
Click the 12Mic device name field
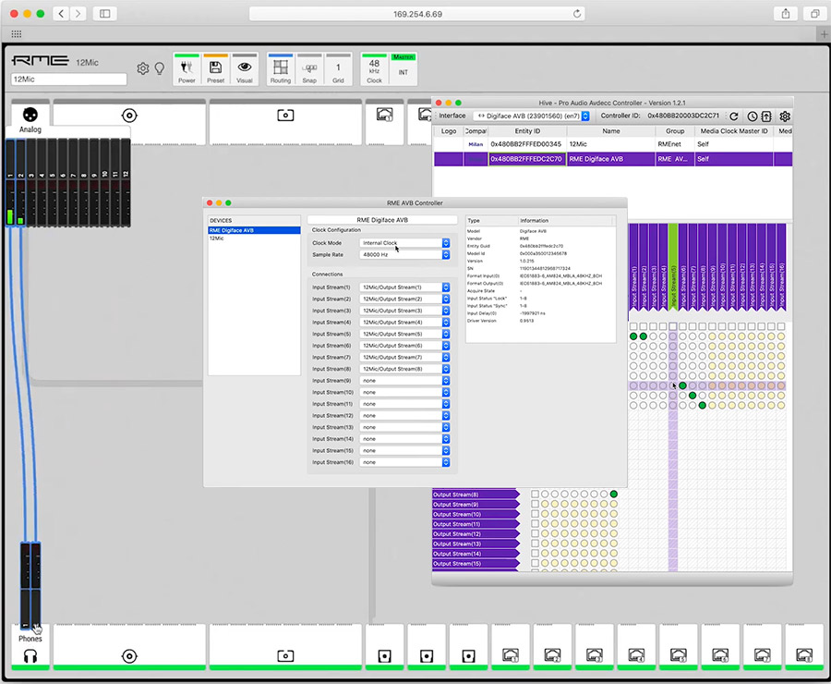click(x=68, y=79)
